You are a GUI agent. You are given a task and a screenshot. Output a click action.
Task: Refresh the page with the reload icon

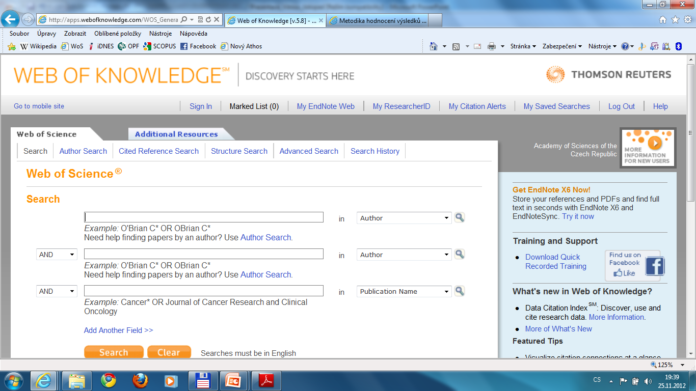coord(208,20)
